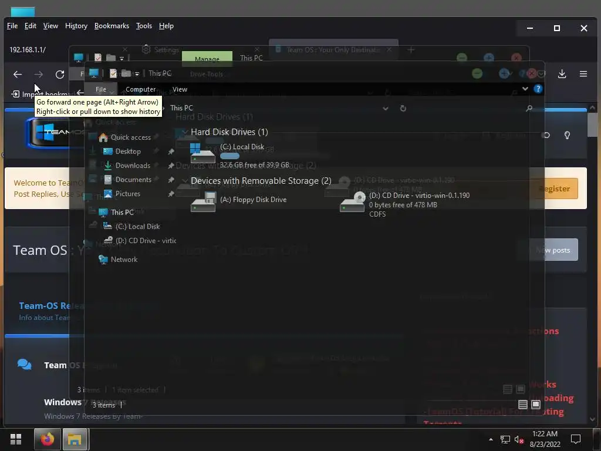Select (D:) CD Drive in the navigation tree
The width and height of the screenshot is (601, 451).
click(140, 241)
